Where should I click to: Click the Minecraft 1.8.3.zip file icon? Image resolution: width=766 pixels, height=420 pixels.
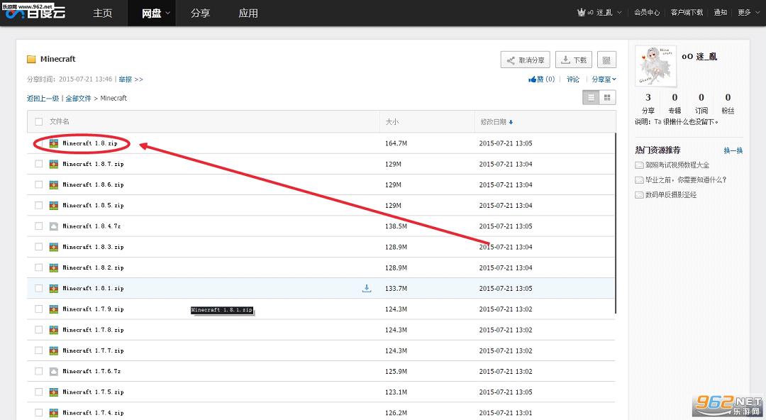tap(54, 247)
